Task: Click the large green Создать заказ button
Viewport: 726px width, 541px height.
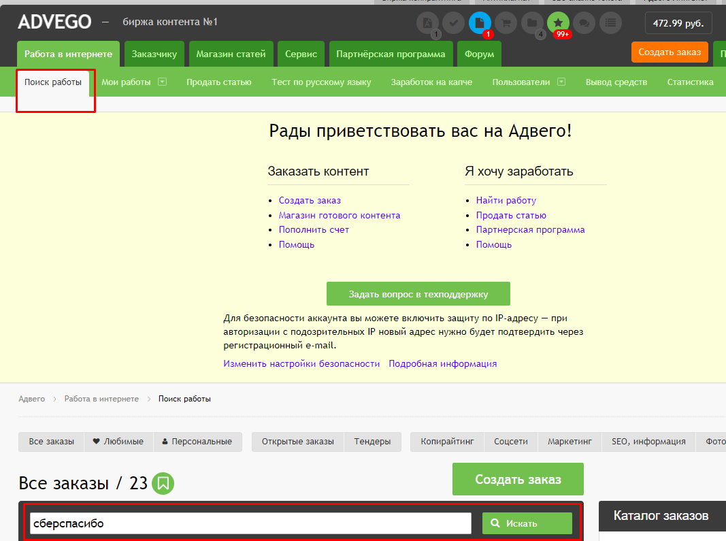Action: tap(518, 479)
